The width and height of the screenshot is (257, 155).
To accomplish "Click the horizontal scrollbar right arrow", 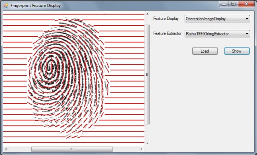I will 141,149.
